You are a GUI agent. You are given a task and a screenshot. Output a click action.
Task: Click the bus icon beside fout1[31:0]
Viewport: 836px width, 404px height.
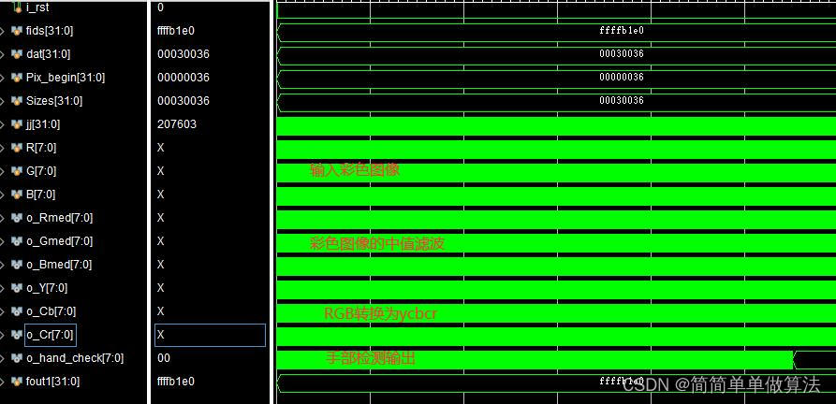pyautogui.click(x=17, y=382)
